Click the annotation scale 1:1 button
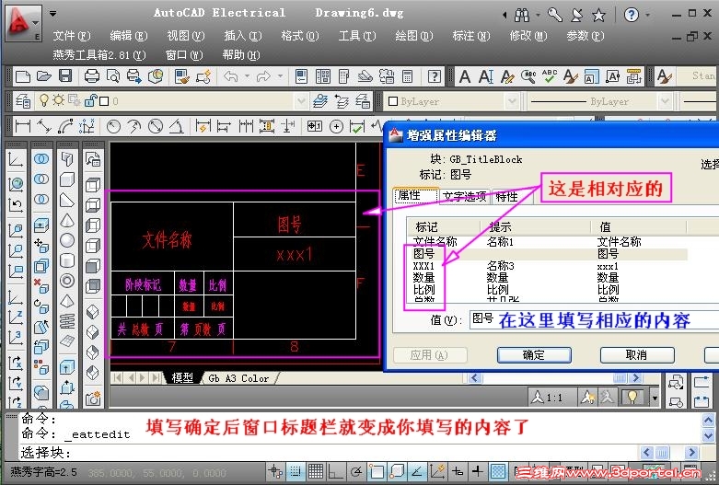Viewport: 719px width, 485px height. 548,397
